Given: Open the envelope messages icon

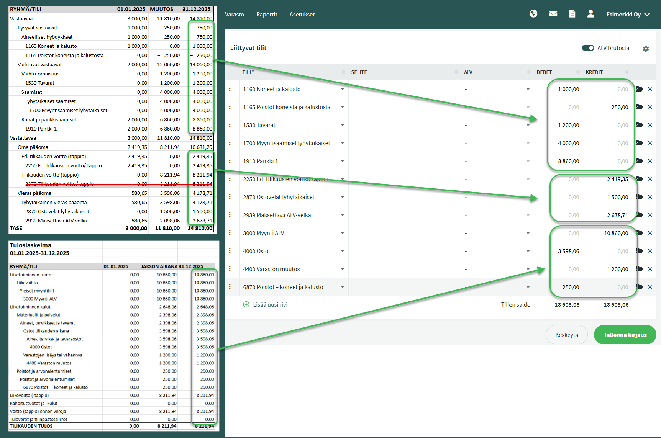Looking at the screenshot, I should (x=553, y=14).
